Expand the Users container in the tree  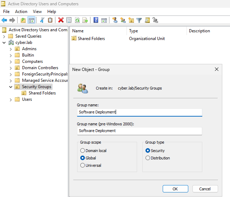[x=11, y=99]
